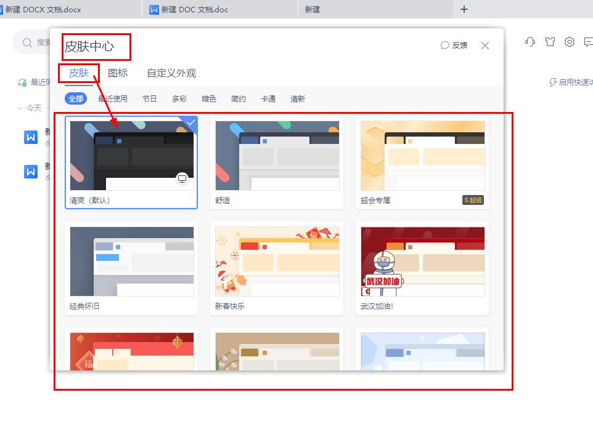Select the 暗色 skin filter
Screen dimensions: 593x435
209,98
